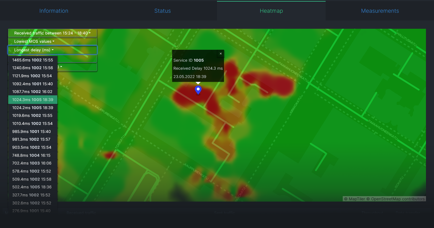This screenshot has height=228, width=434.
Task: Select delay entry 985.9ms 1001 15:40
Action: click(x=33, y=132)
